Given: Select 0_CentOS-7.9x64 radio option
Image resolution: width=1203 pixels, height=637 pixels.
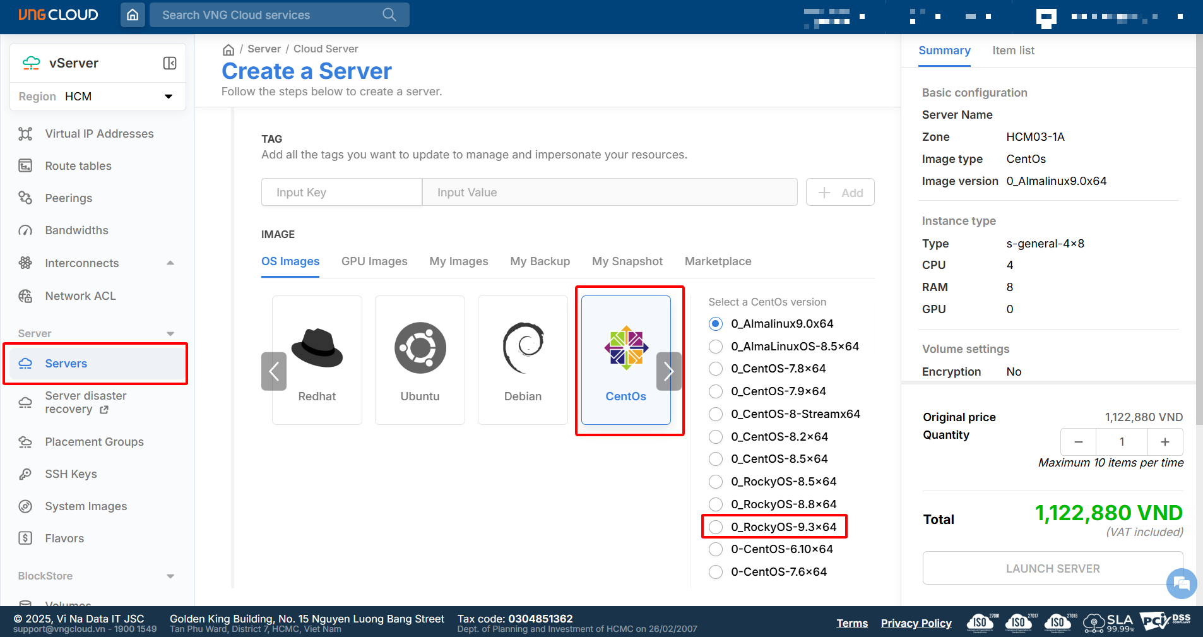Looking at the screenshot, I should pos(716,391).
